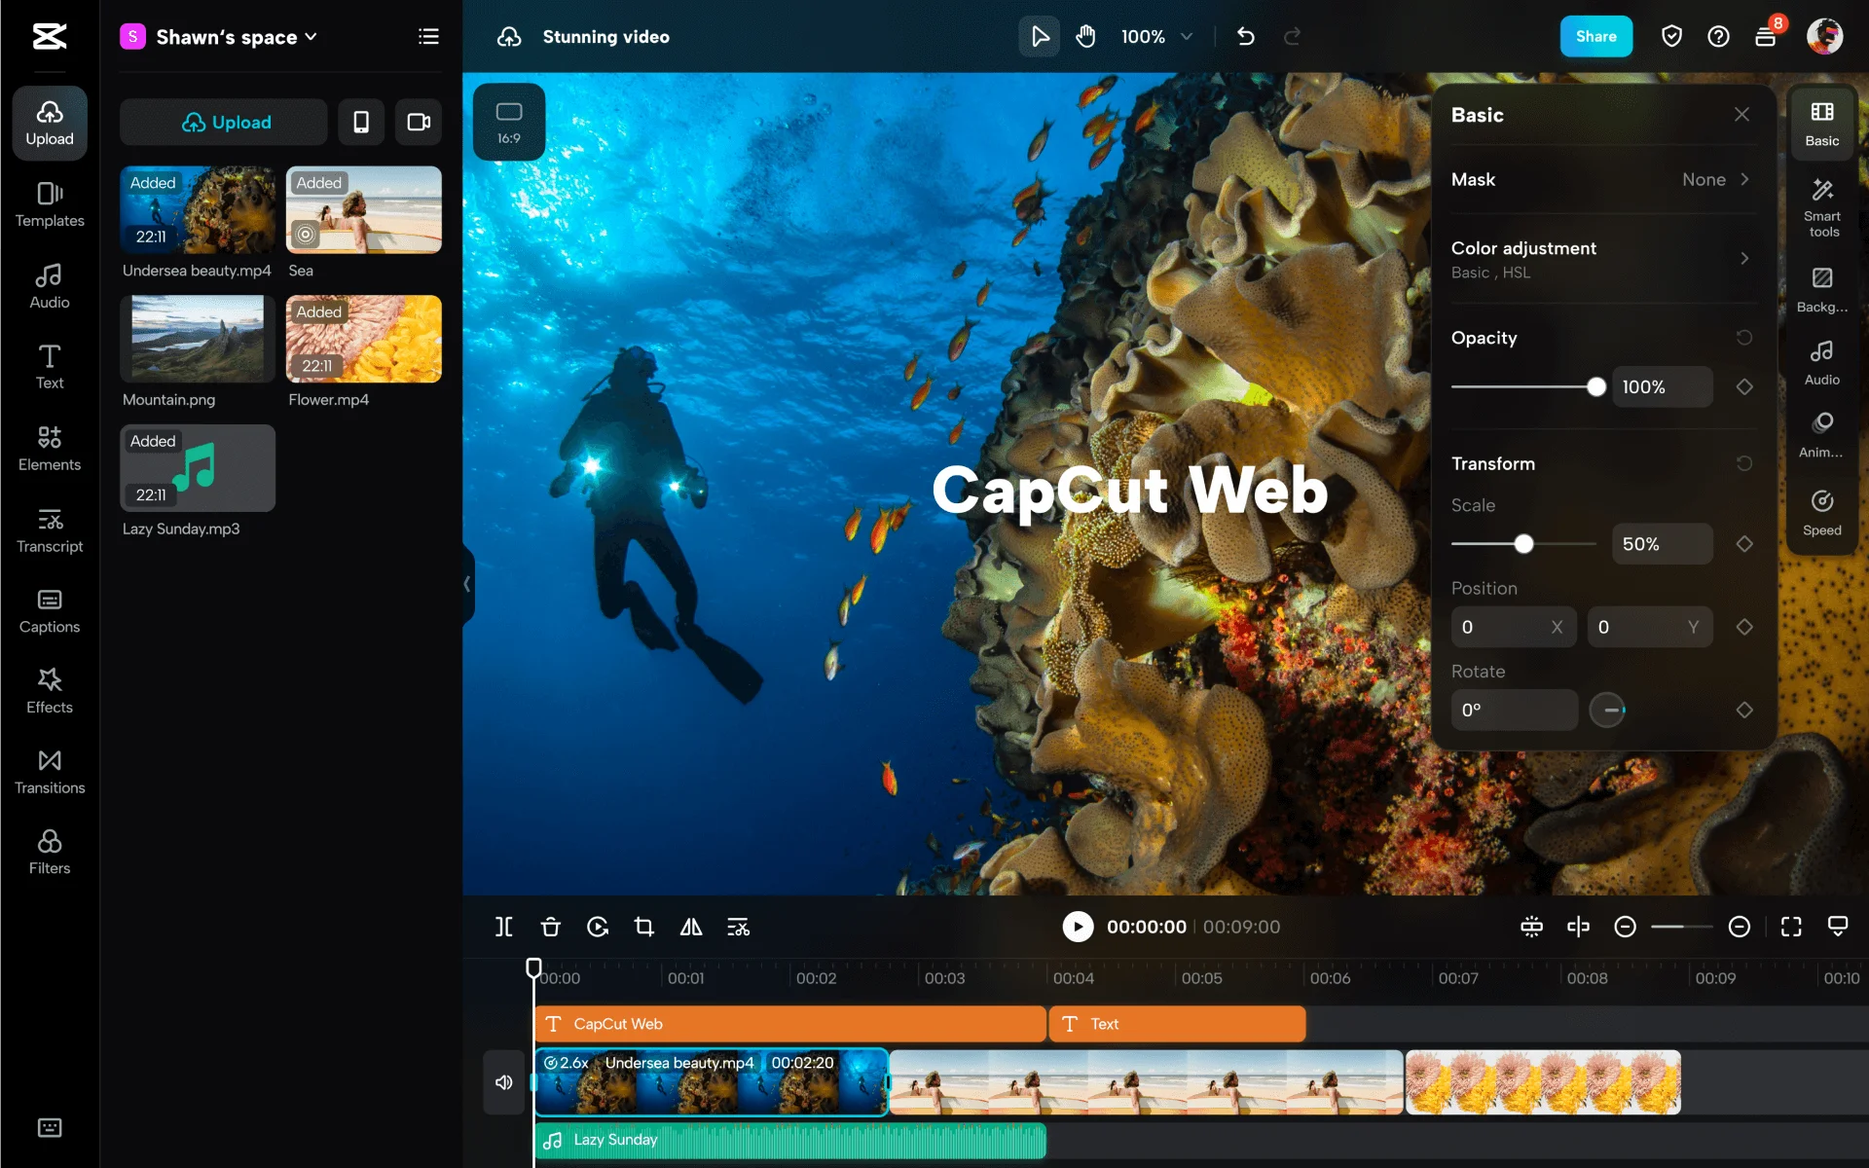1869x1168 pixels.
Task: Select Smart tools in the right panel
Action: point(1822,205)
